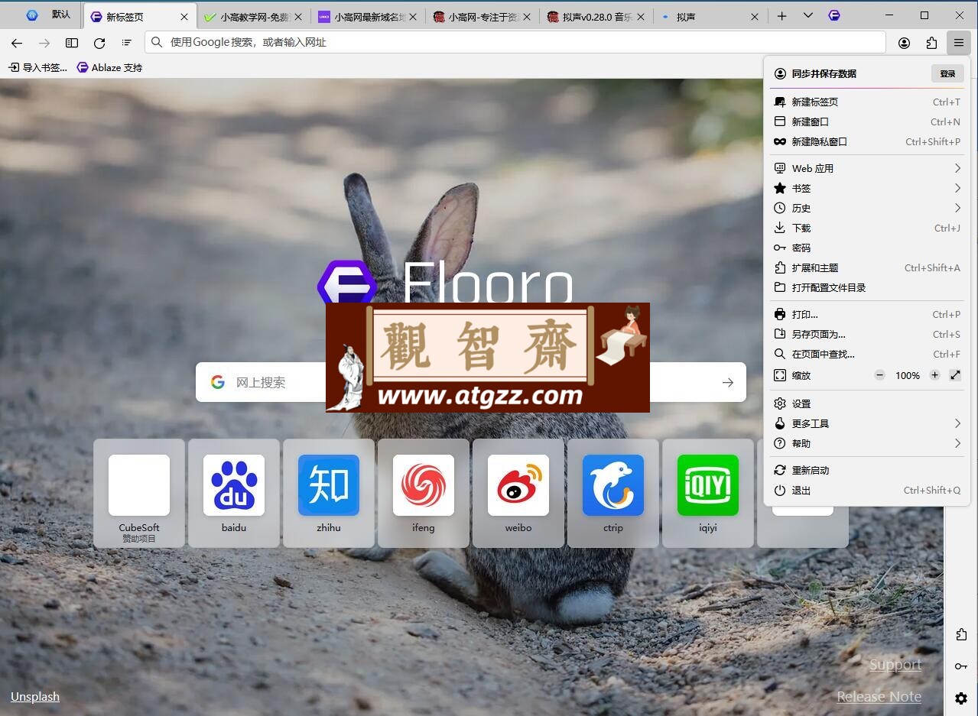Screen dimensions: 978x716
Task: Select 重新启动 restart menu item
Action: [867, 470]
